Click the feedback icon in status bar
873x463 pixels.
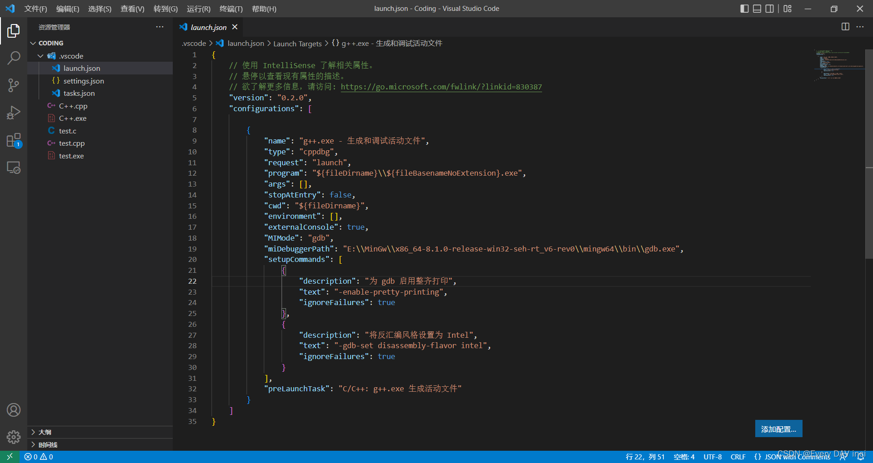[843, 457]
